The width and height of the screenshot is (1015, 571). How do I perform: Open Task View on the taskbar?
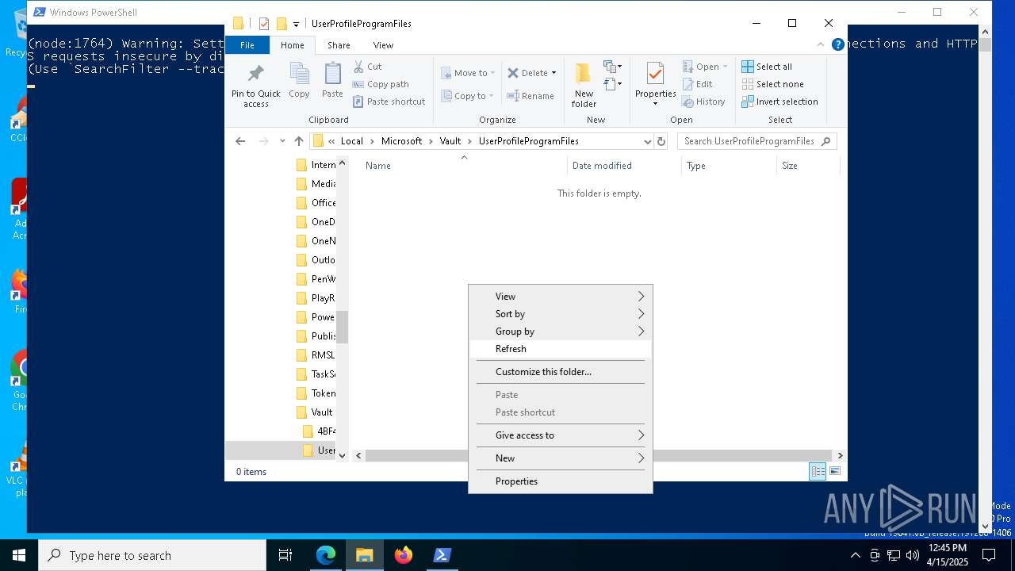click(x=285, y=555)
